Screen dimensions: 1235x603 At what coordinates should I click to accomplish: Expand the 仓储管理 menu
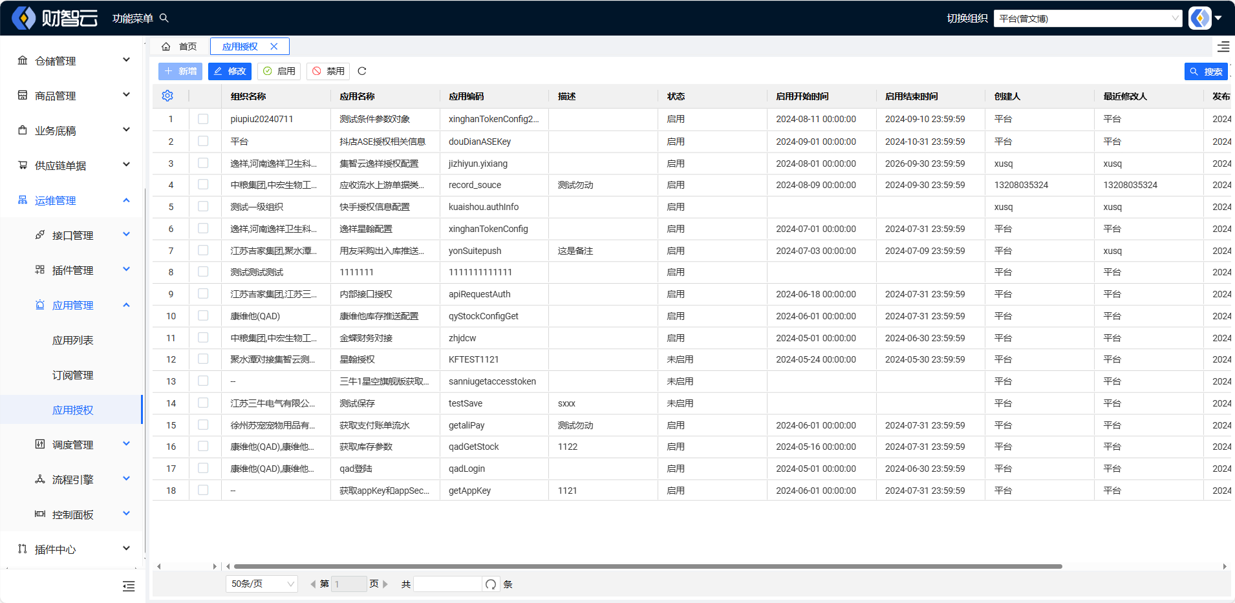point(72,61)
